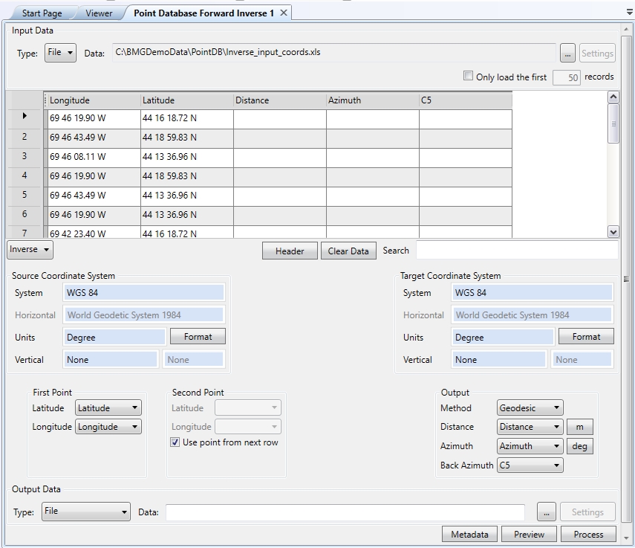Uncheck 'Use point from next row'
635x548 pixels.
[x=175, y=442]
